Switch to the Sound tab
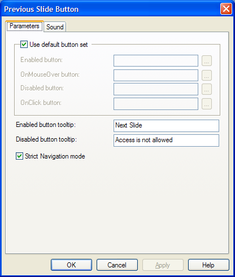The width and height of the screenshot is (235, 277). [x=55, y=27]
